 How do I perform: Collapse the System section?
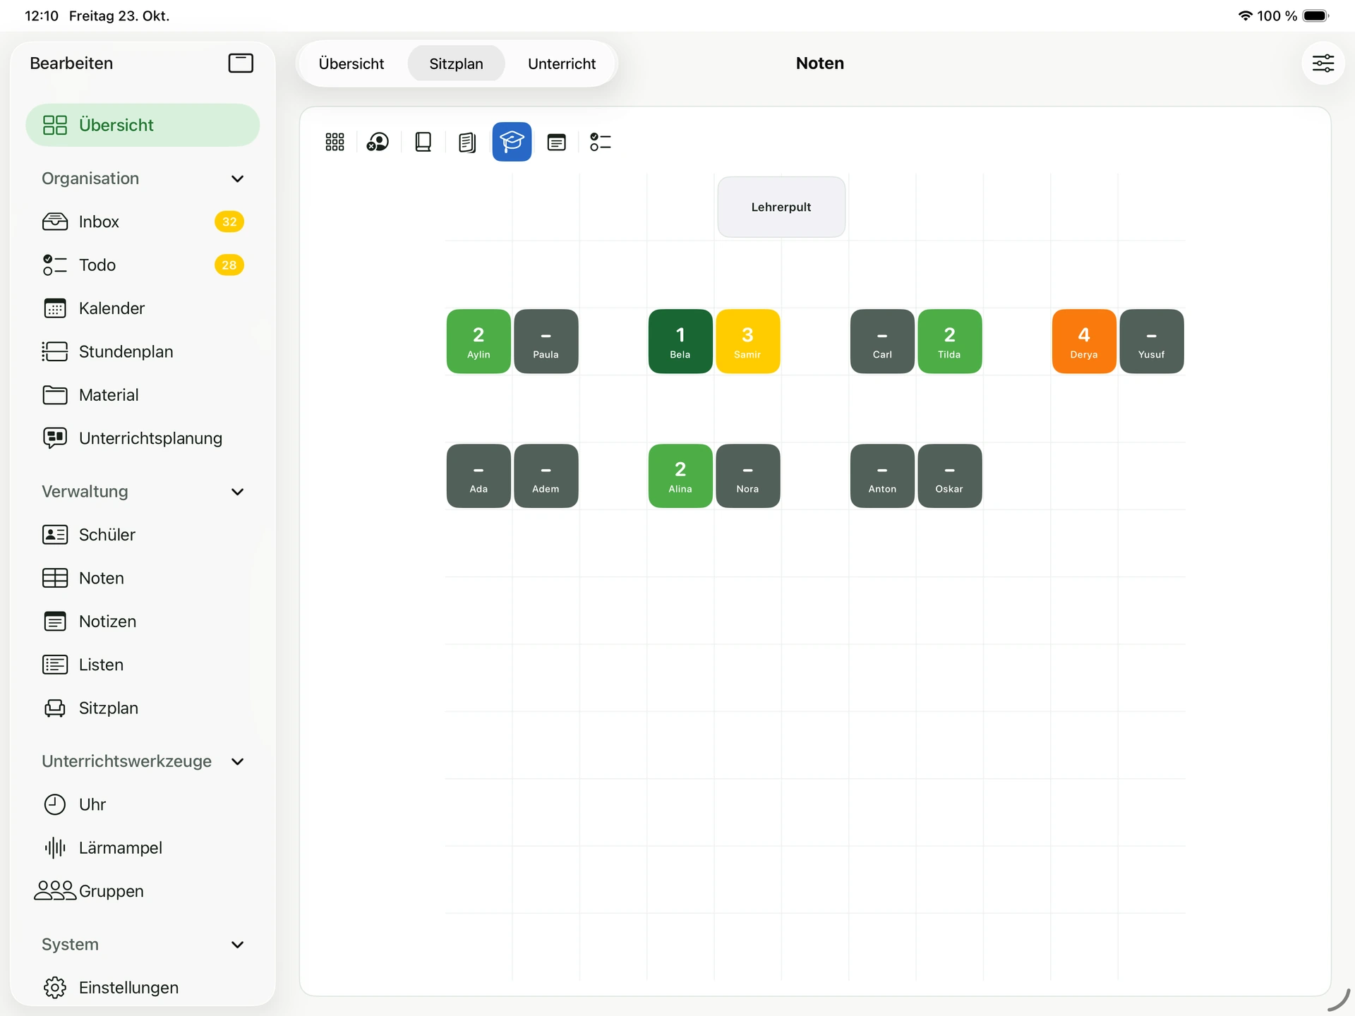coord(238,945)
